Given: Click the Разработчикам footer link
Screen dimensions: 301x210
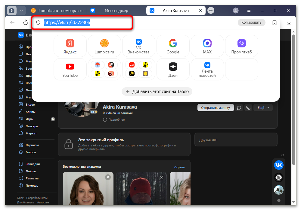Looking at the screenshot, I should click(x=37, y=198).
